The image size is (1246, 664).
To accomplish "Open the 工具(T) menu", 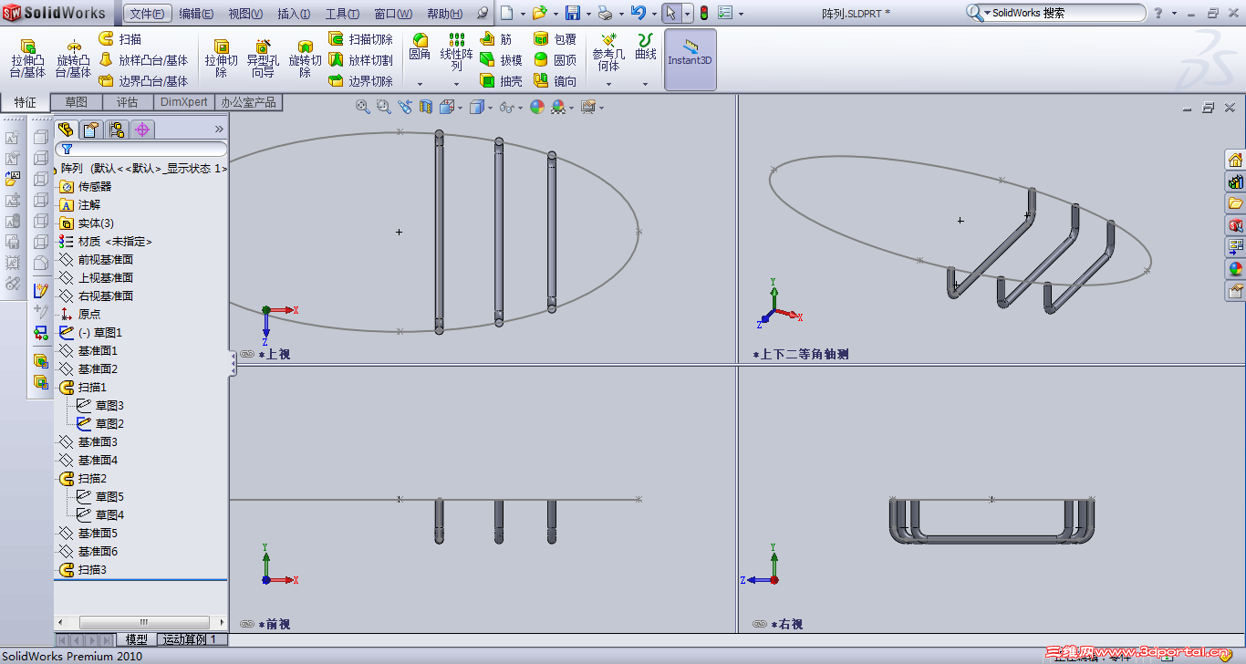I will coord(342,14).
